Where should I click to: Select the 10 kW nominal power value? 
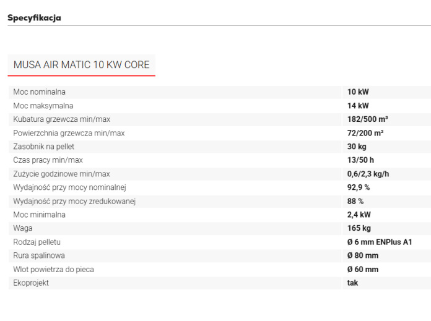[358, 92]
